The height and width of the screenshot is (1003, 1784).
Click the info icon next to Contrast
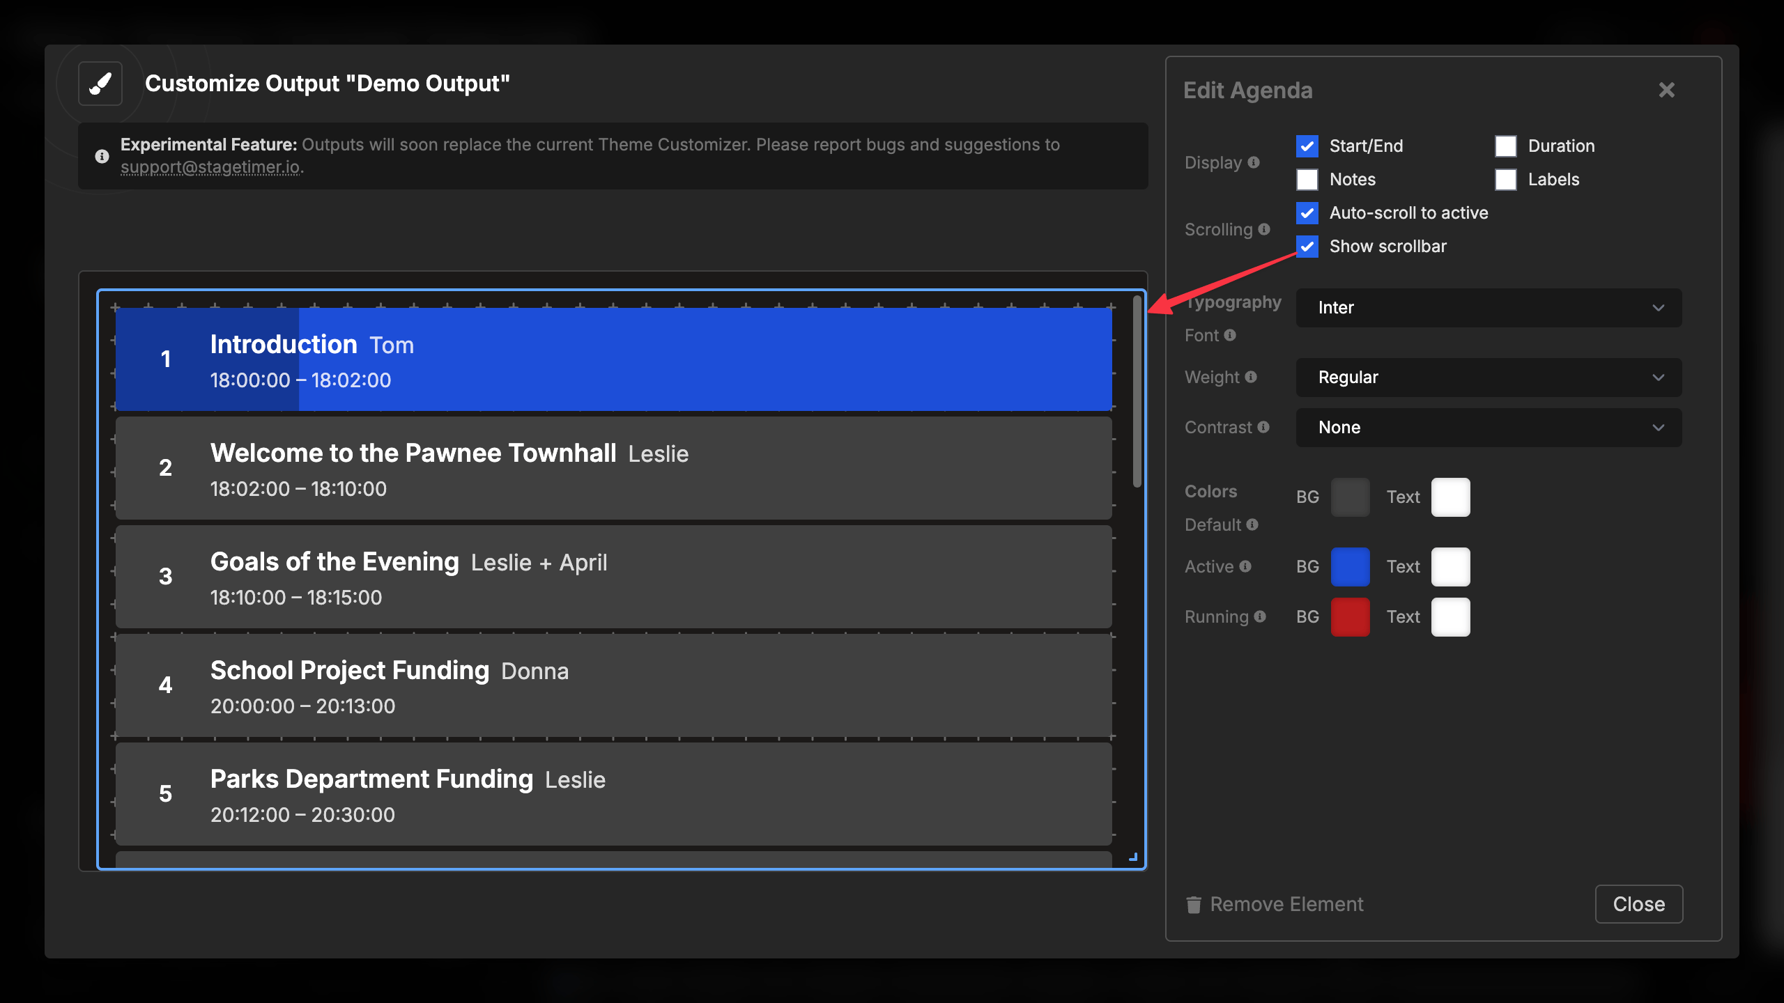click(x=1265, y=427)
